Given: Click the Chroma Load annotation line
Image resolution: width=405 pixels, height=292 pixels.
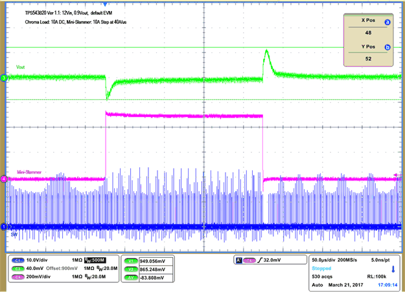Looking at the screenshot, I should coord(76,22).
